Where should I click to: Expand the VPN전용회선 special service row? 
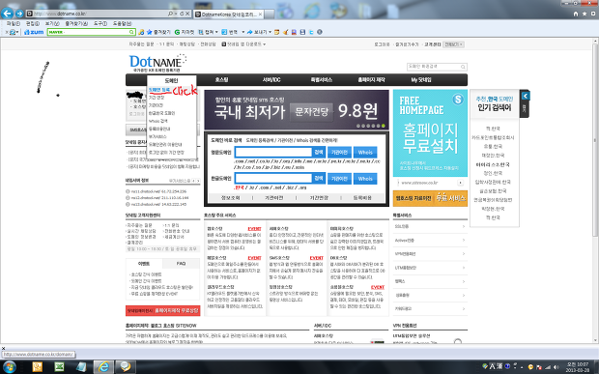(x=430, y=254)
